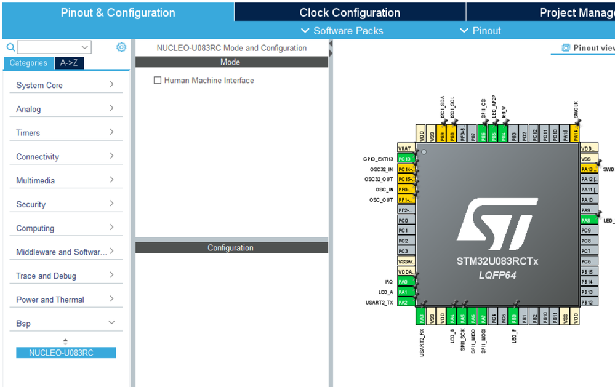The width and height of the screenshot is (615, 387).
Task: Click the search magnifier icon
Action: [x=10, y=47]
